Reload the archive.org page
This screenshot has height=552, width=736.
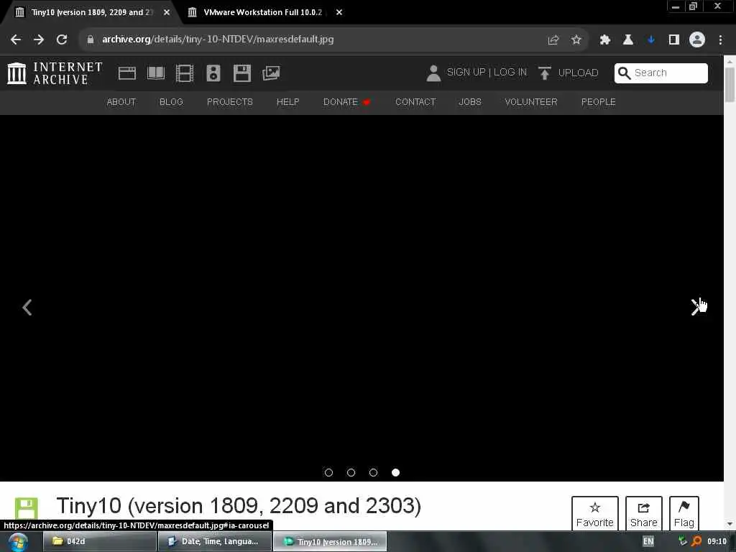62,40
